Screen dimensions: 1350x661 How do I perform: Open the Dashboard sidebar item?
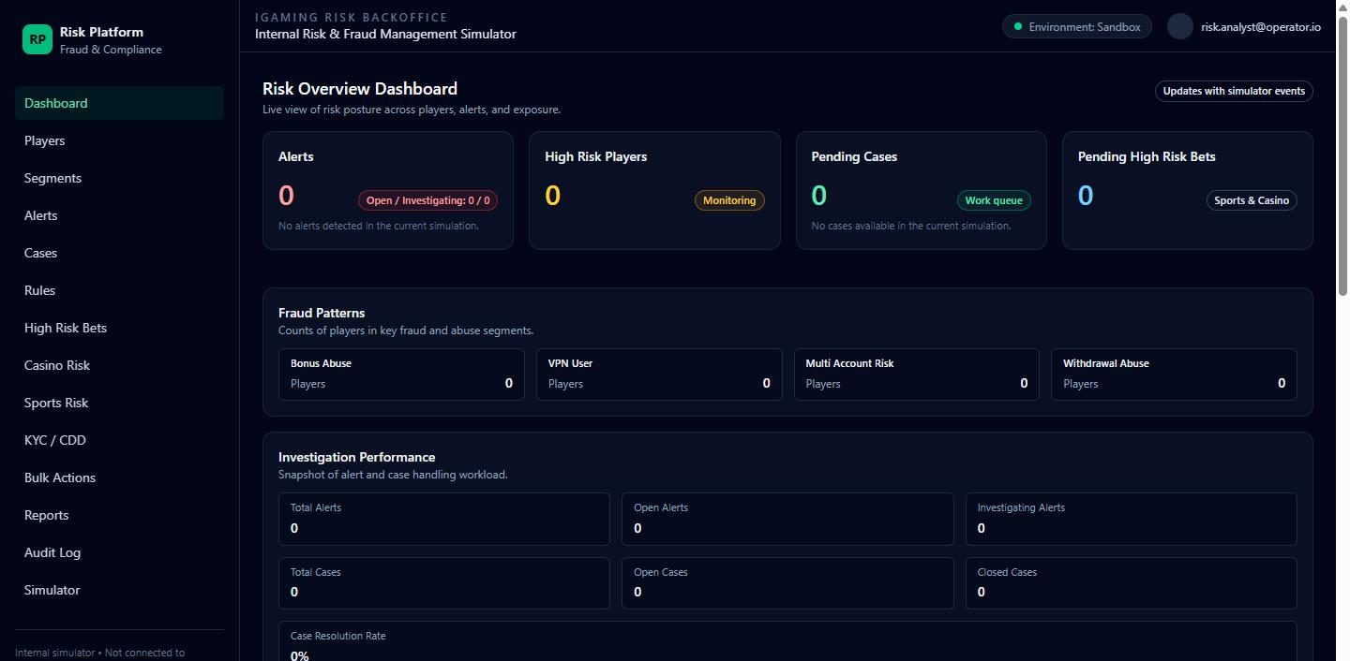click(x=119, y=103)
